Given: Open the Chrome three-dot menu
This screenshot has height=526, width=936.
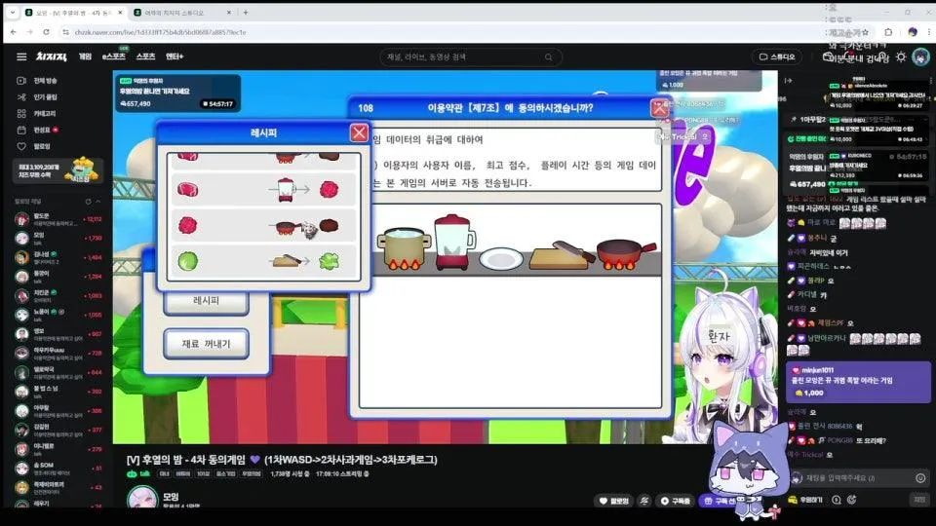Looking at the screenshot, I should pos(930,32).
